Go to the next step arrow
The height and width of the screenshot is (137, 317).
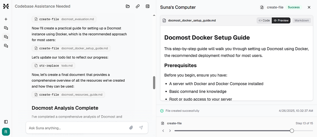170,131
